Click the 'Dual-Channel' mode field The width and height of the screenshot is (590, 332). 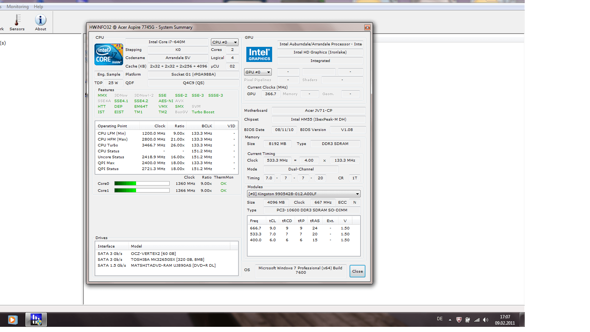301,169
